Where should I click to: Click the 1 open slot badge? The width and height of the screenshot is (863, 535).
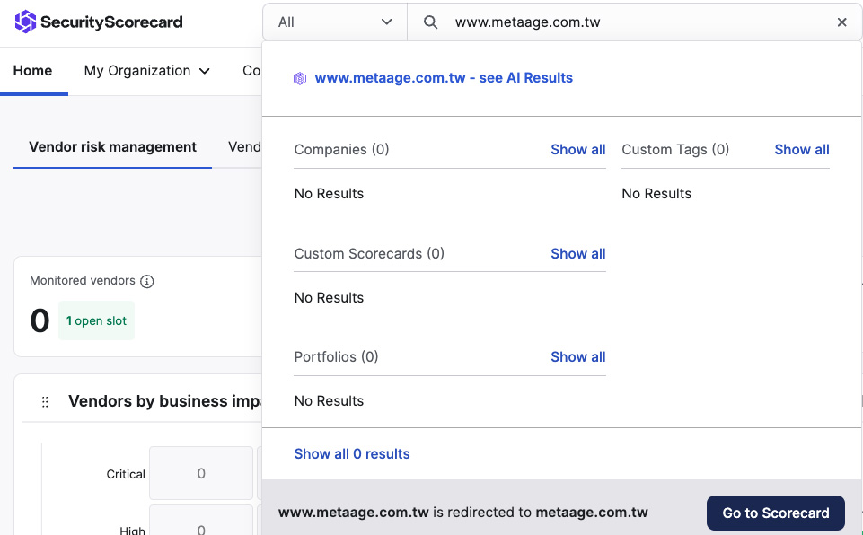coord(96,320)
